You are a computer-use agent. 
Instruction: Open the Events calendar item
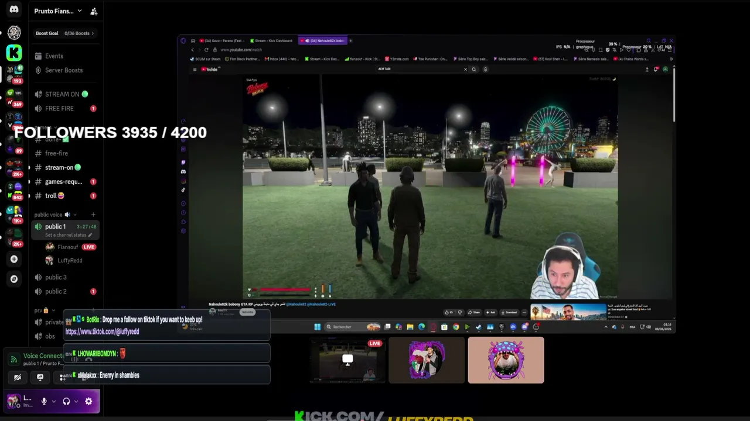66,56
